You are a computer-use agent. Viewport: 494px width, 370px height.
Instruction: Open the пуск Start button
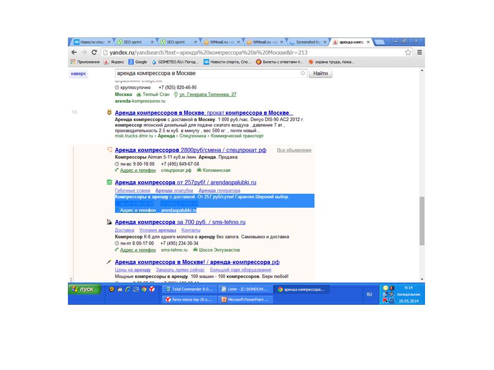tap(84, 289)
